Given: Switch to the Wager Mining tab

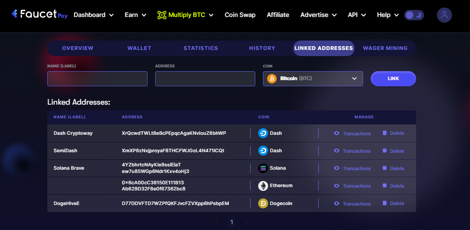Looking at the screenshot, I should (x=385, y=48).
